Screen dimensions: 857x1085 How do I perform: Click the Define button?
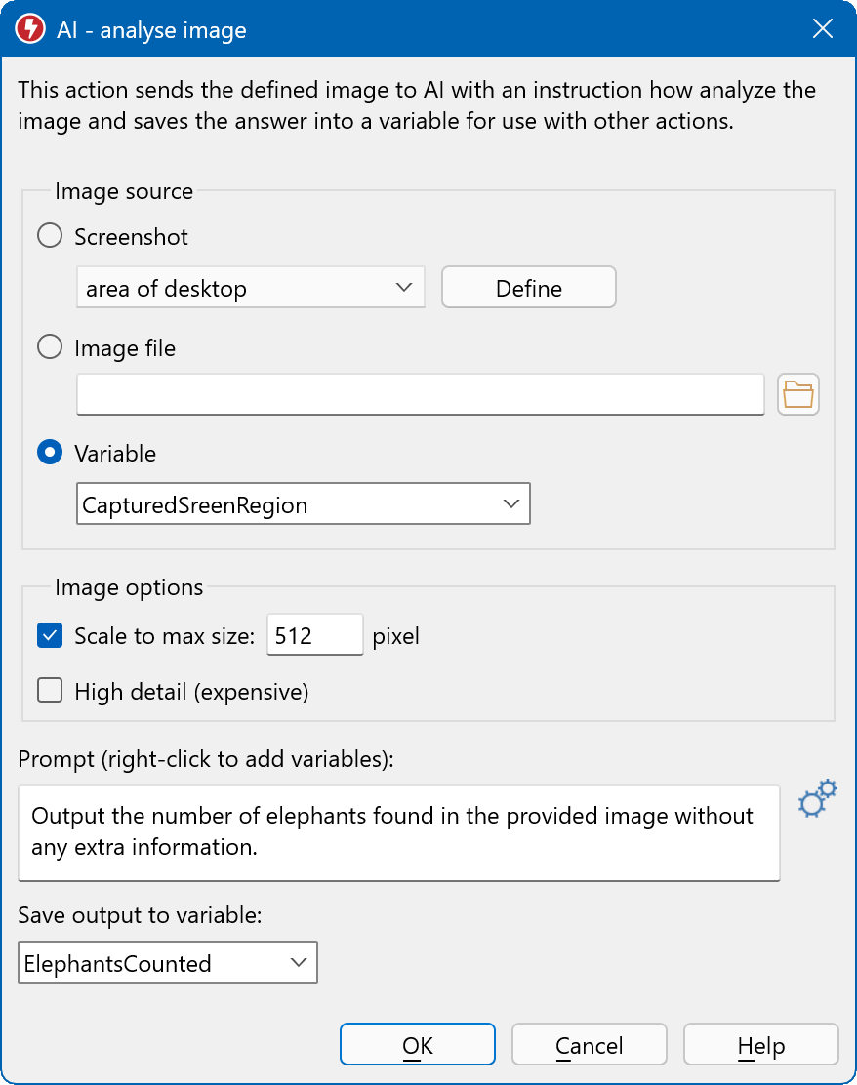point(528,288)
